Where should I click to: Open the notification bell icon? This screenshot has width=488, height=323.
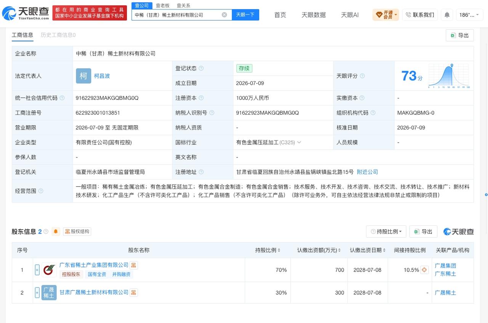point(447,15)
